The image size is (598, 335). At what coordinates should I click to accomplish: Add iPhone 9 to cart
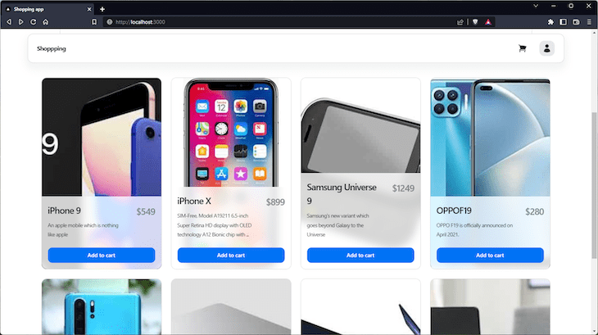[102, 256]
